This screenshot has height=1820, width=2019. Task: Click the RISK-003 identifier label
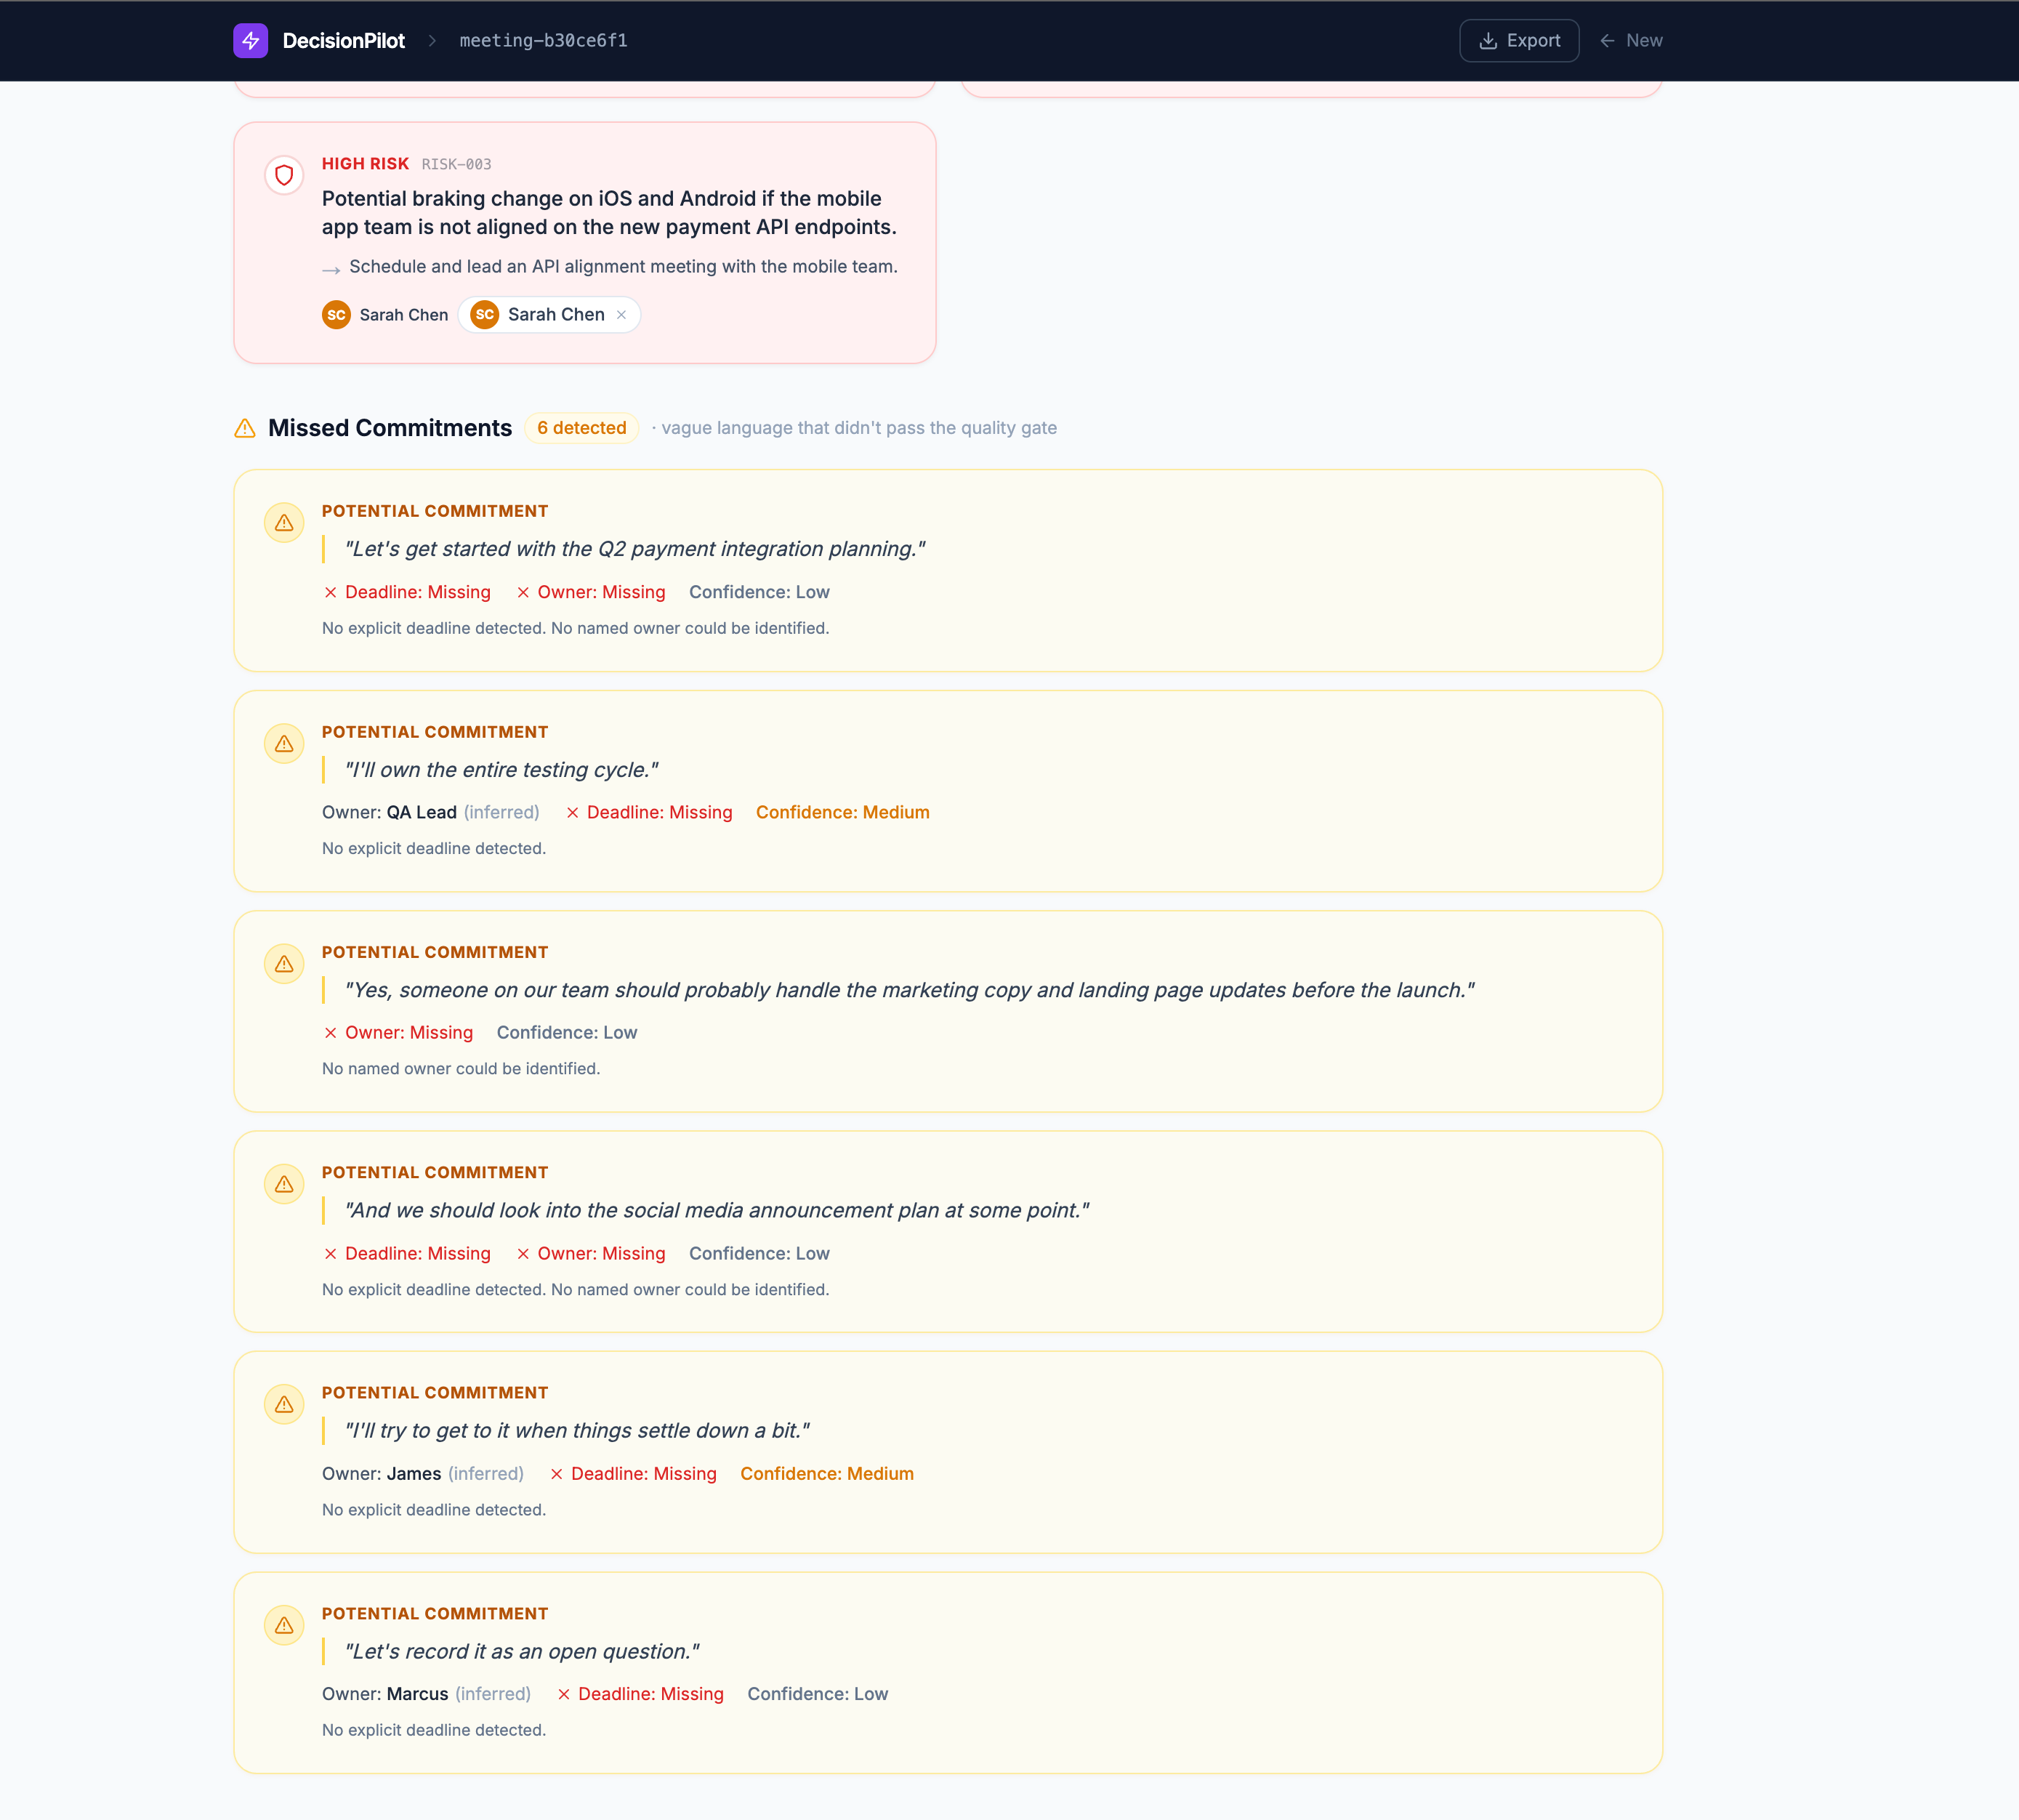(x=456, y=164)
